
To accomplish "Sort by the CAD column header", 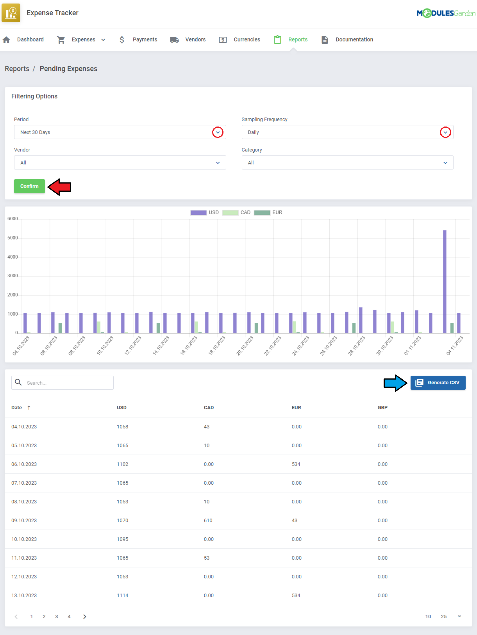I will pyautogui.click(x=209, y=407).
